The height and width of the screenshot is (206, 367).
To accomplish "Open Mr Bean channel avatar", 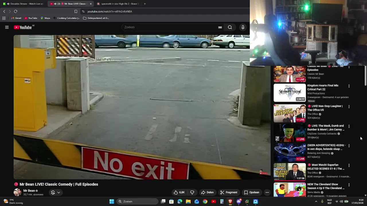I will [17, 192].
